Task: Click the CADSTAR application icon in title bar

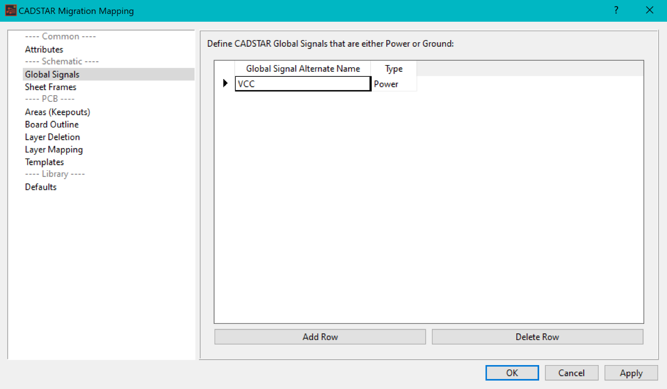Action: pos(11,11)
